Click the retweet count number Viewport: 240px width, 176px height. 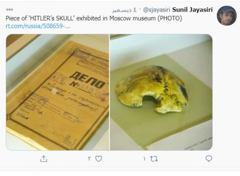(x=144, y=159)
